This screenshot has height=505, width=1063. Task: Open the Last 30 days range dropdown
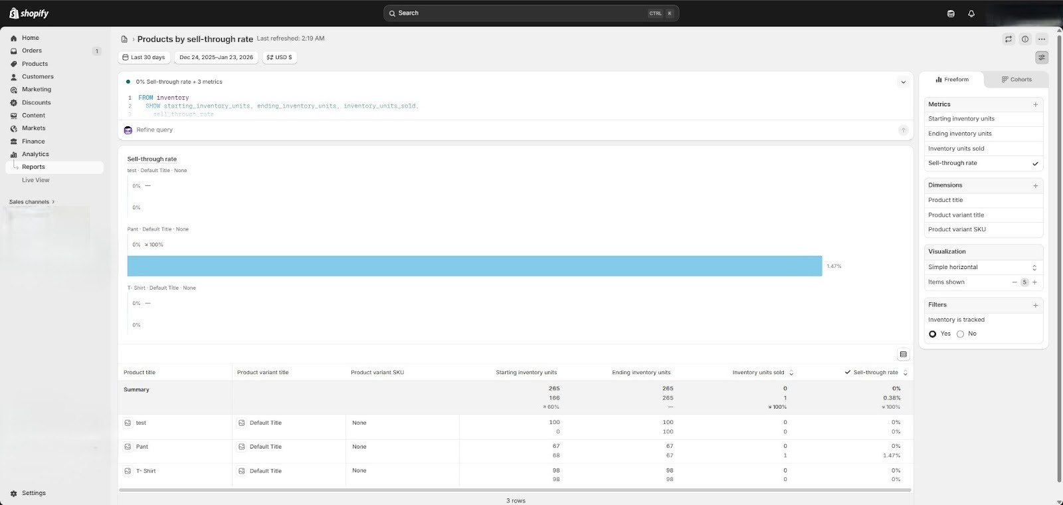[144, 58]
